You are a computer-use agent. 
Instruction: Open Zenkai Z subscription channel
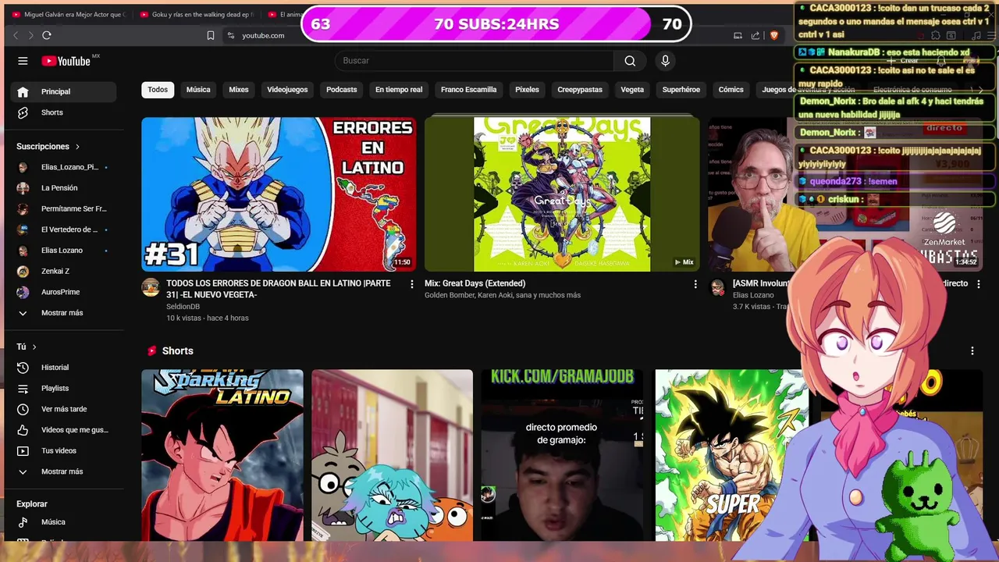tap(63, 271)
